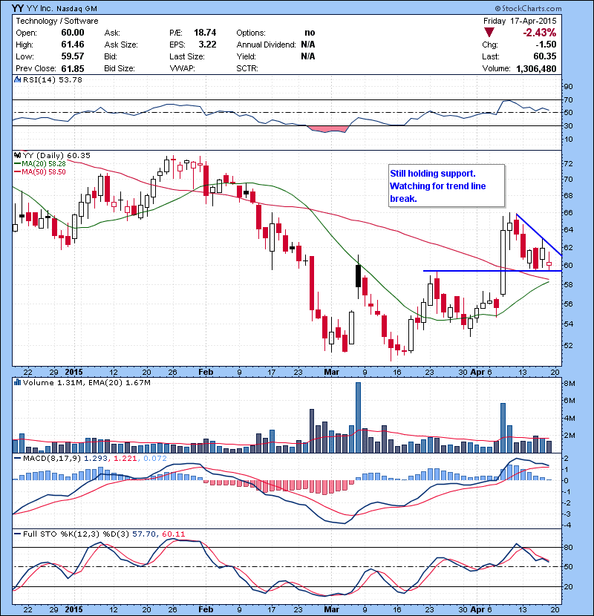The width and height of the screenshot is (594, 616).
Task: Click the Volume value 1,306,480
Action: (x=536, y=69)
